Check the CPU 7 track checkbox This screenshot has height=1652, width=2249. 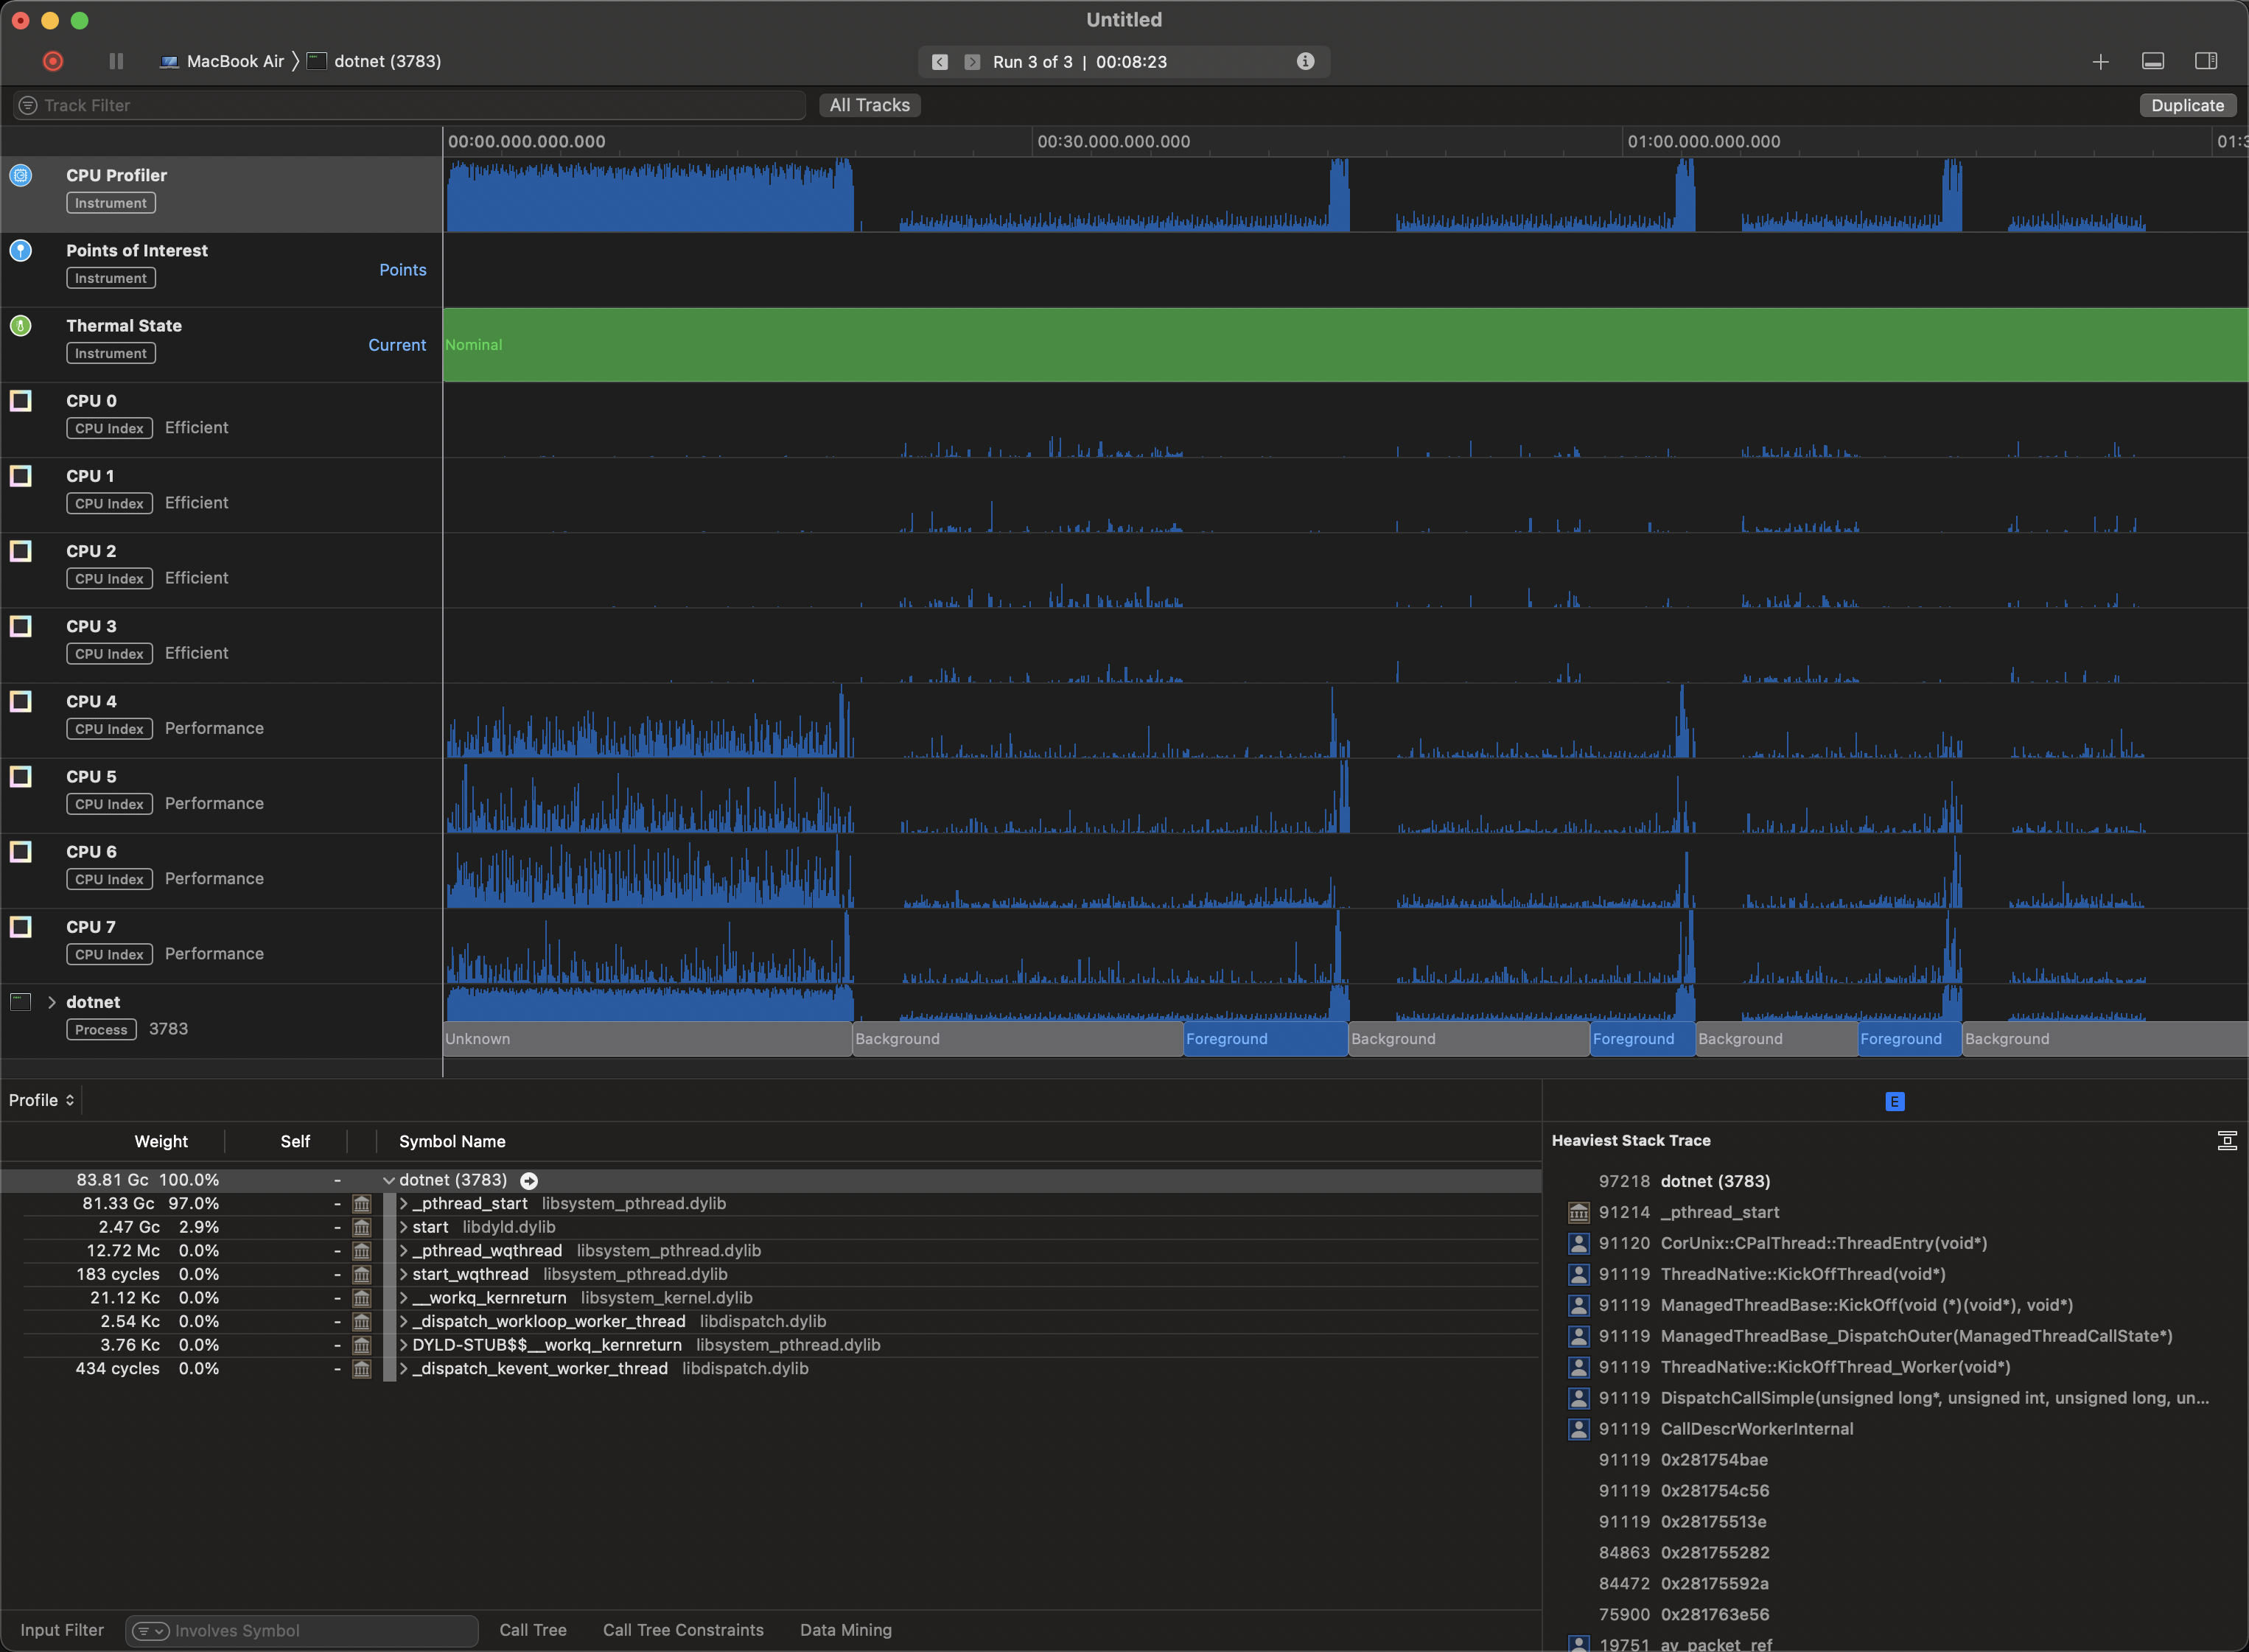coord(20,927)
